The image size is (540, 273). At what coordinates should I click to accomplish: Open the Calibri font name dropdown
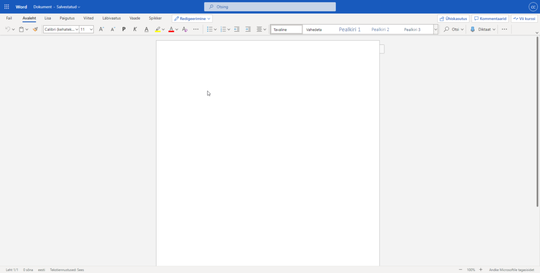pos(61,30)
